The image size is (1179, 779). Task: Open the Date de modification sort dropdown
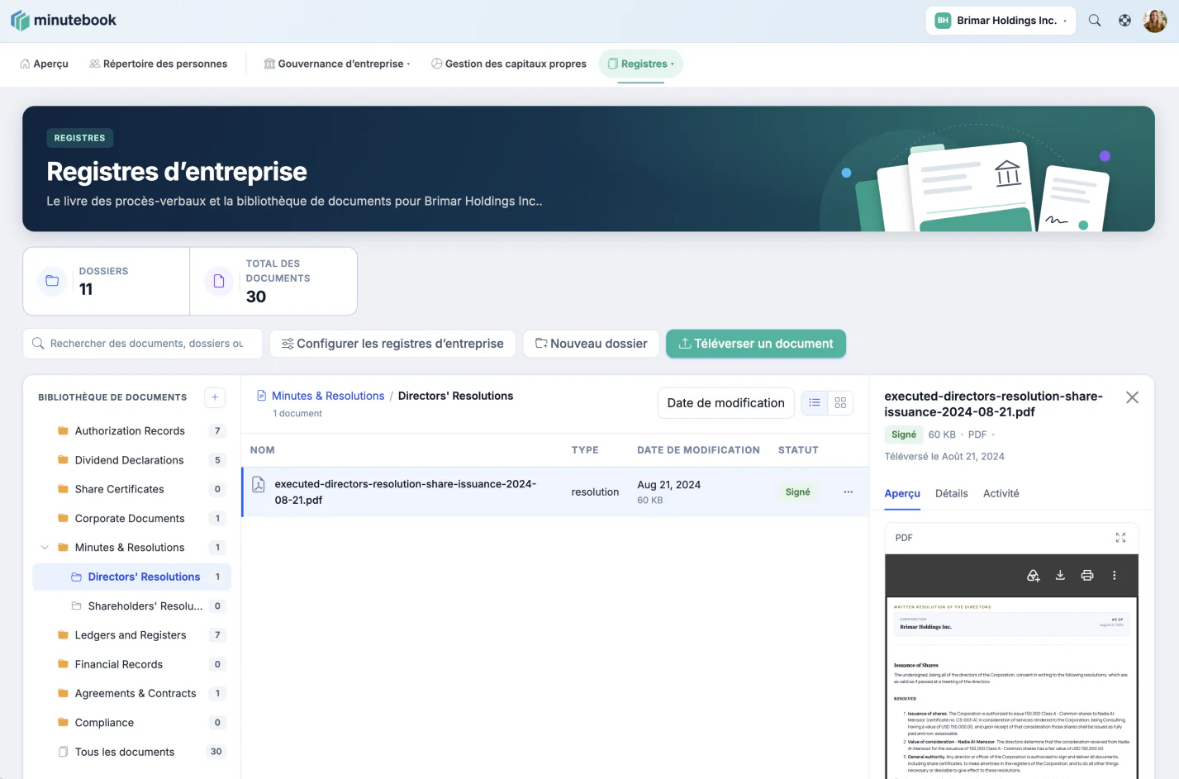coord(725,403)
